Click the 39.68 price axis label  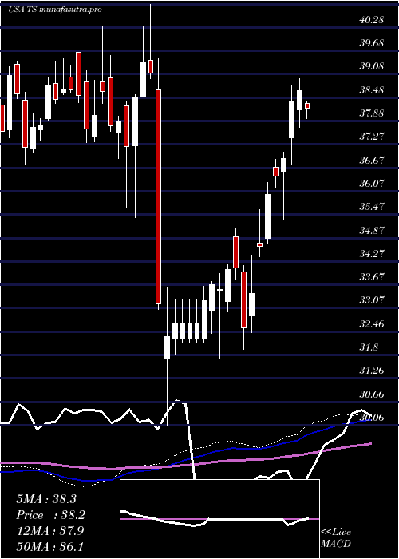pos(372,43)
